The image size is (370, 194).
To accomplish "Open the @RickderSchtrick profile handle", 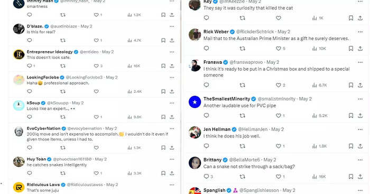I will 255,32.
